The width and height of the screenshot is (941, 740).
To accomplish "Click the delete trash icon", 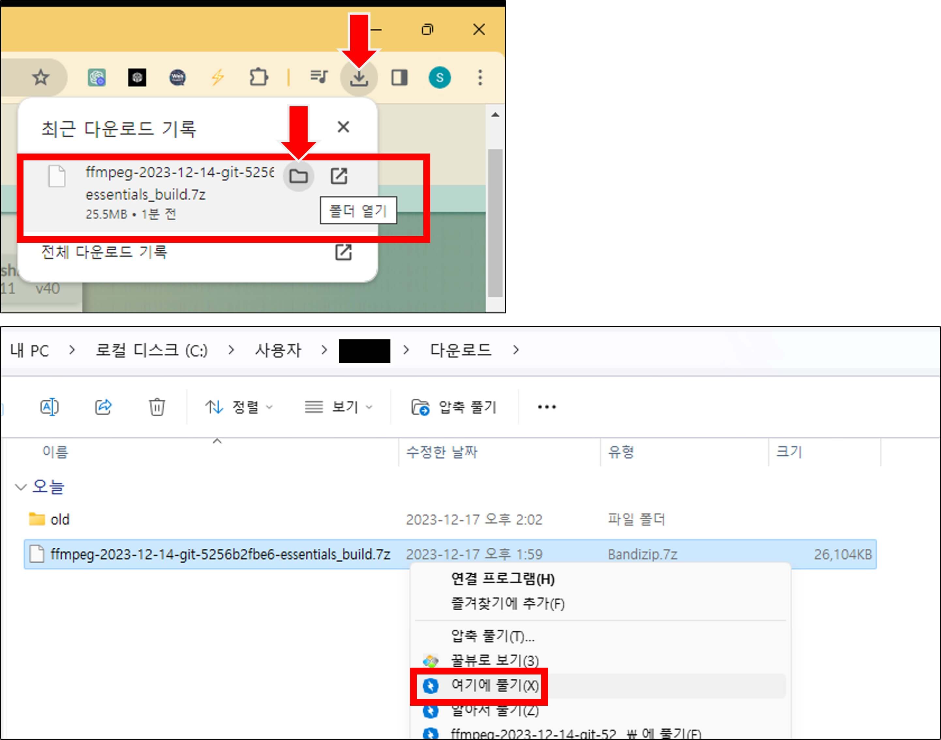I will (x=157, y=407).
